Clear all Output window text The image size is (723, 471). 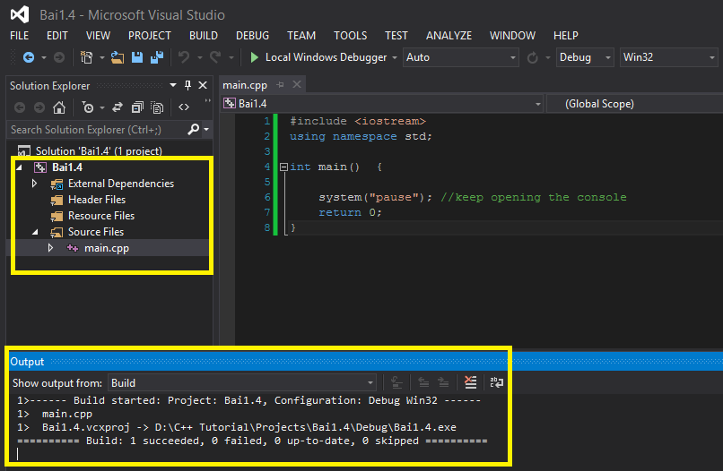[470, 382]
